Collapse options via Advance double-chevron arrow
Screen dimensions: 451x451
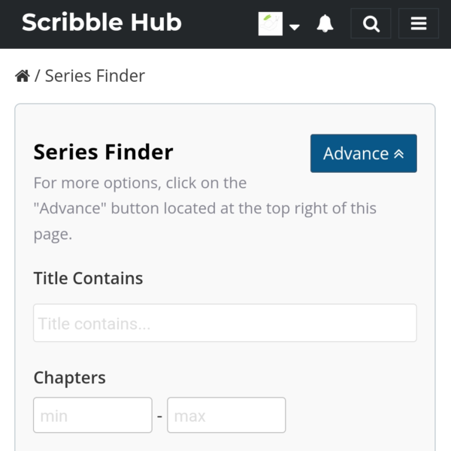(x=398, y=154)
